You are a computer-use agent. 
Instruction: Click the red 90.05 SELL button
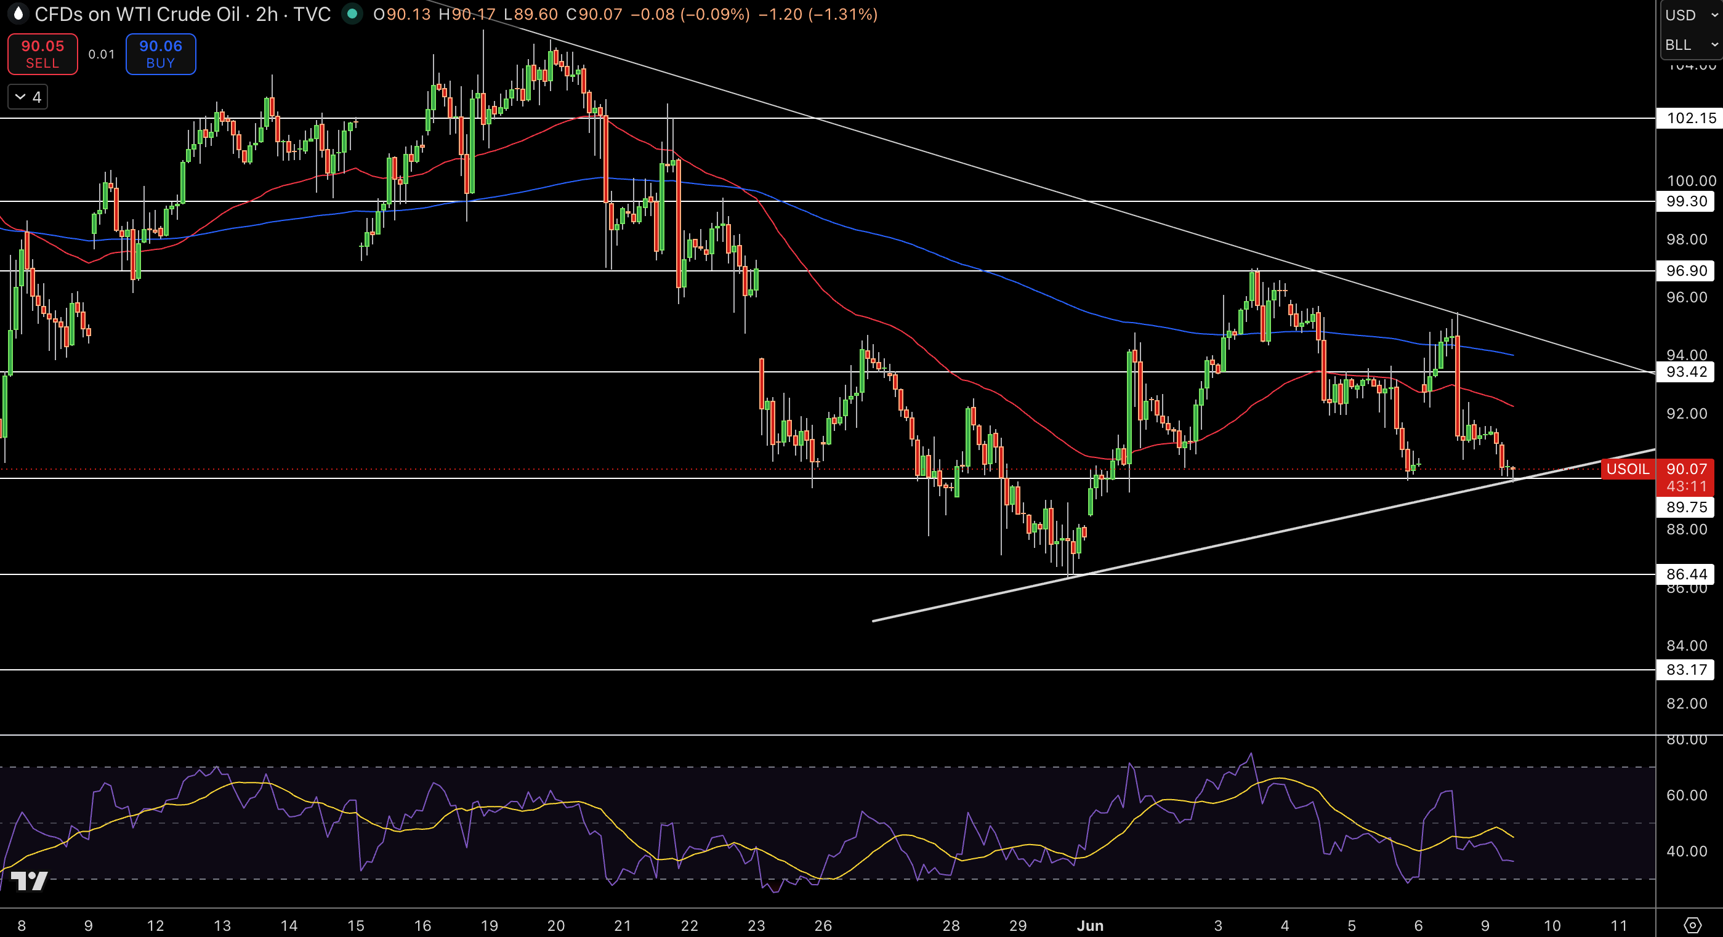click(x=43, y=54)
